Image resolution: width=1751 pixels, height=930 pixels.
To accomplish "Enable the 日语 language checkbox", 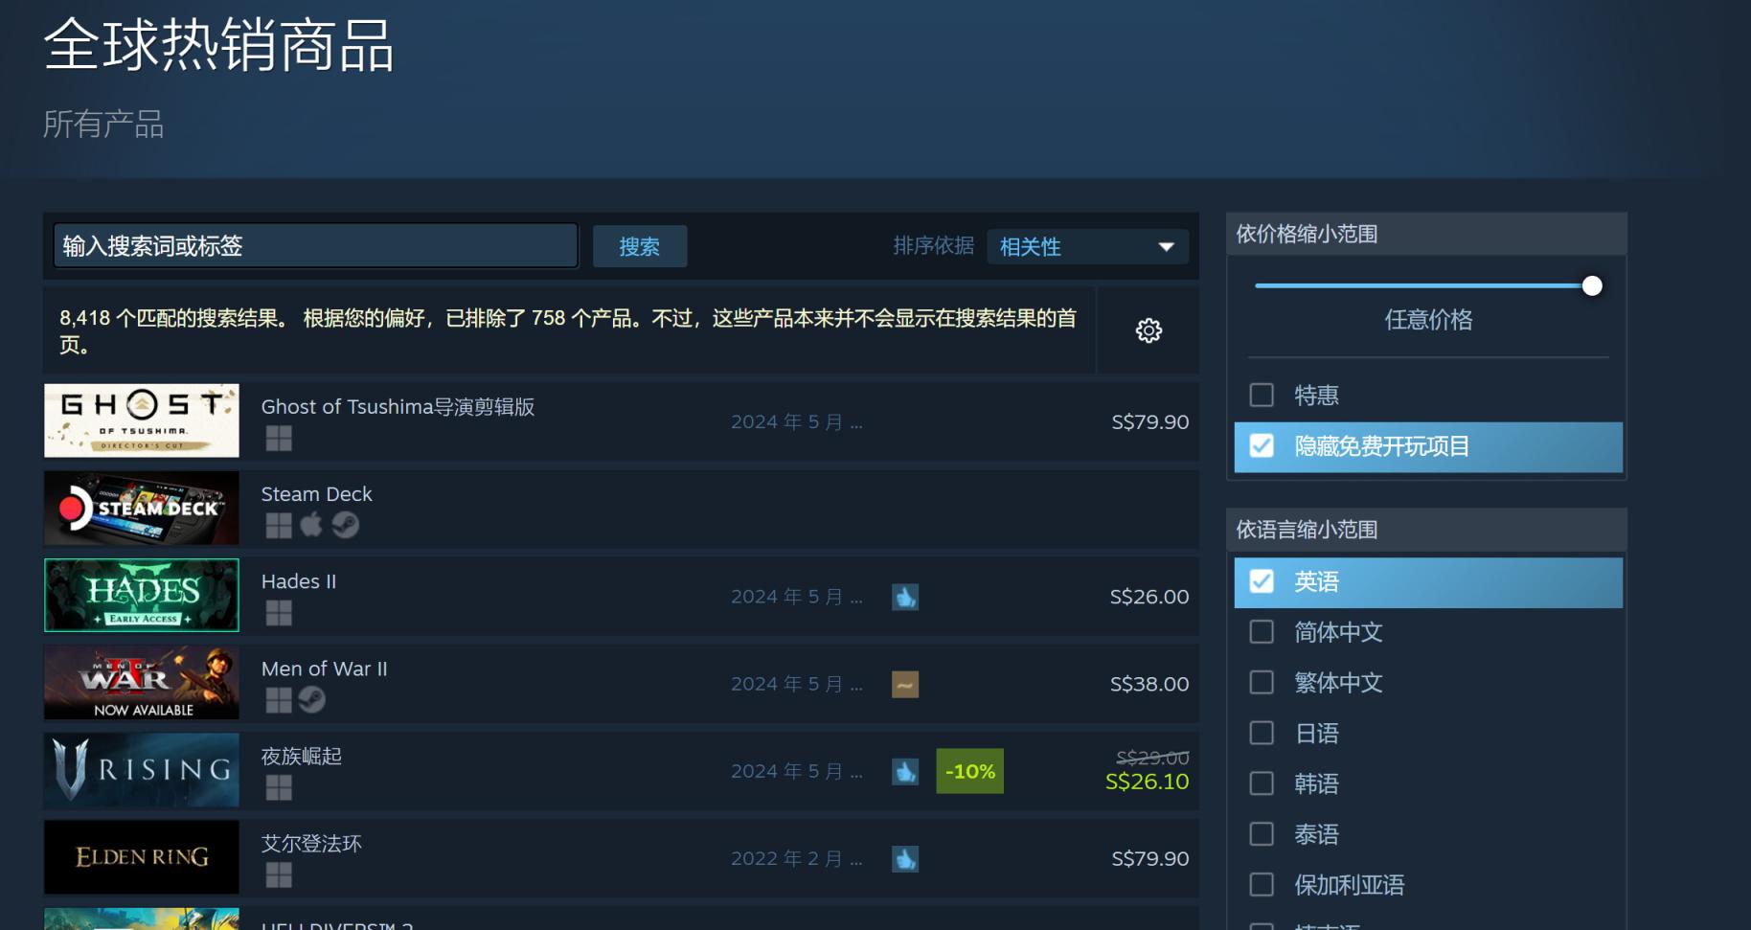I will tap(1262, 733).
